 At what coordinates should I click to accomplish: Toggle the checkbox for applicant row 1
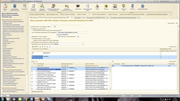pos(32,68)
